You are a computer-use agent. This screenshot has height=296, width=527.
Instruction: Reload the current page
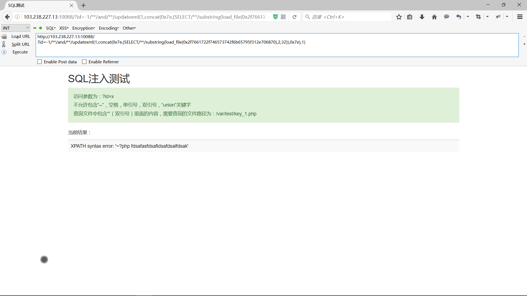295,17
